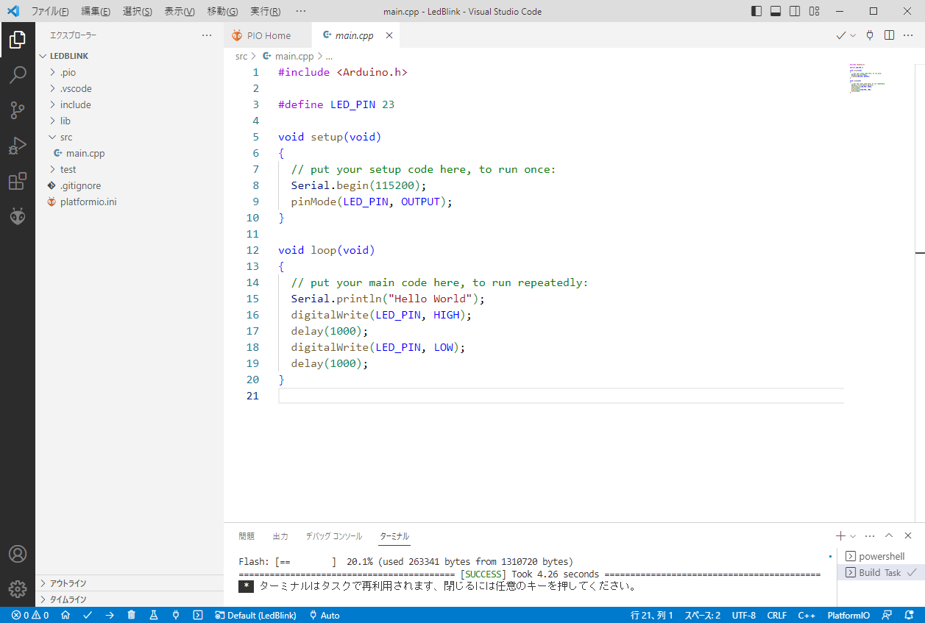The width and height of the screenshot is (925, 623).
Task: Click Auto port selector in status bar
Action: point(325,615)
